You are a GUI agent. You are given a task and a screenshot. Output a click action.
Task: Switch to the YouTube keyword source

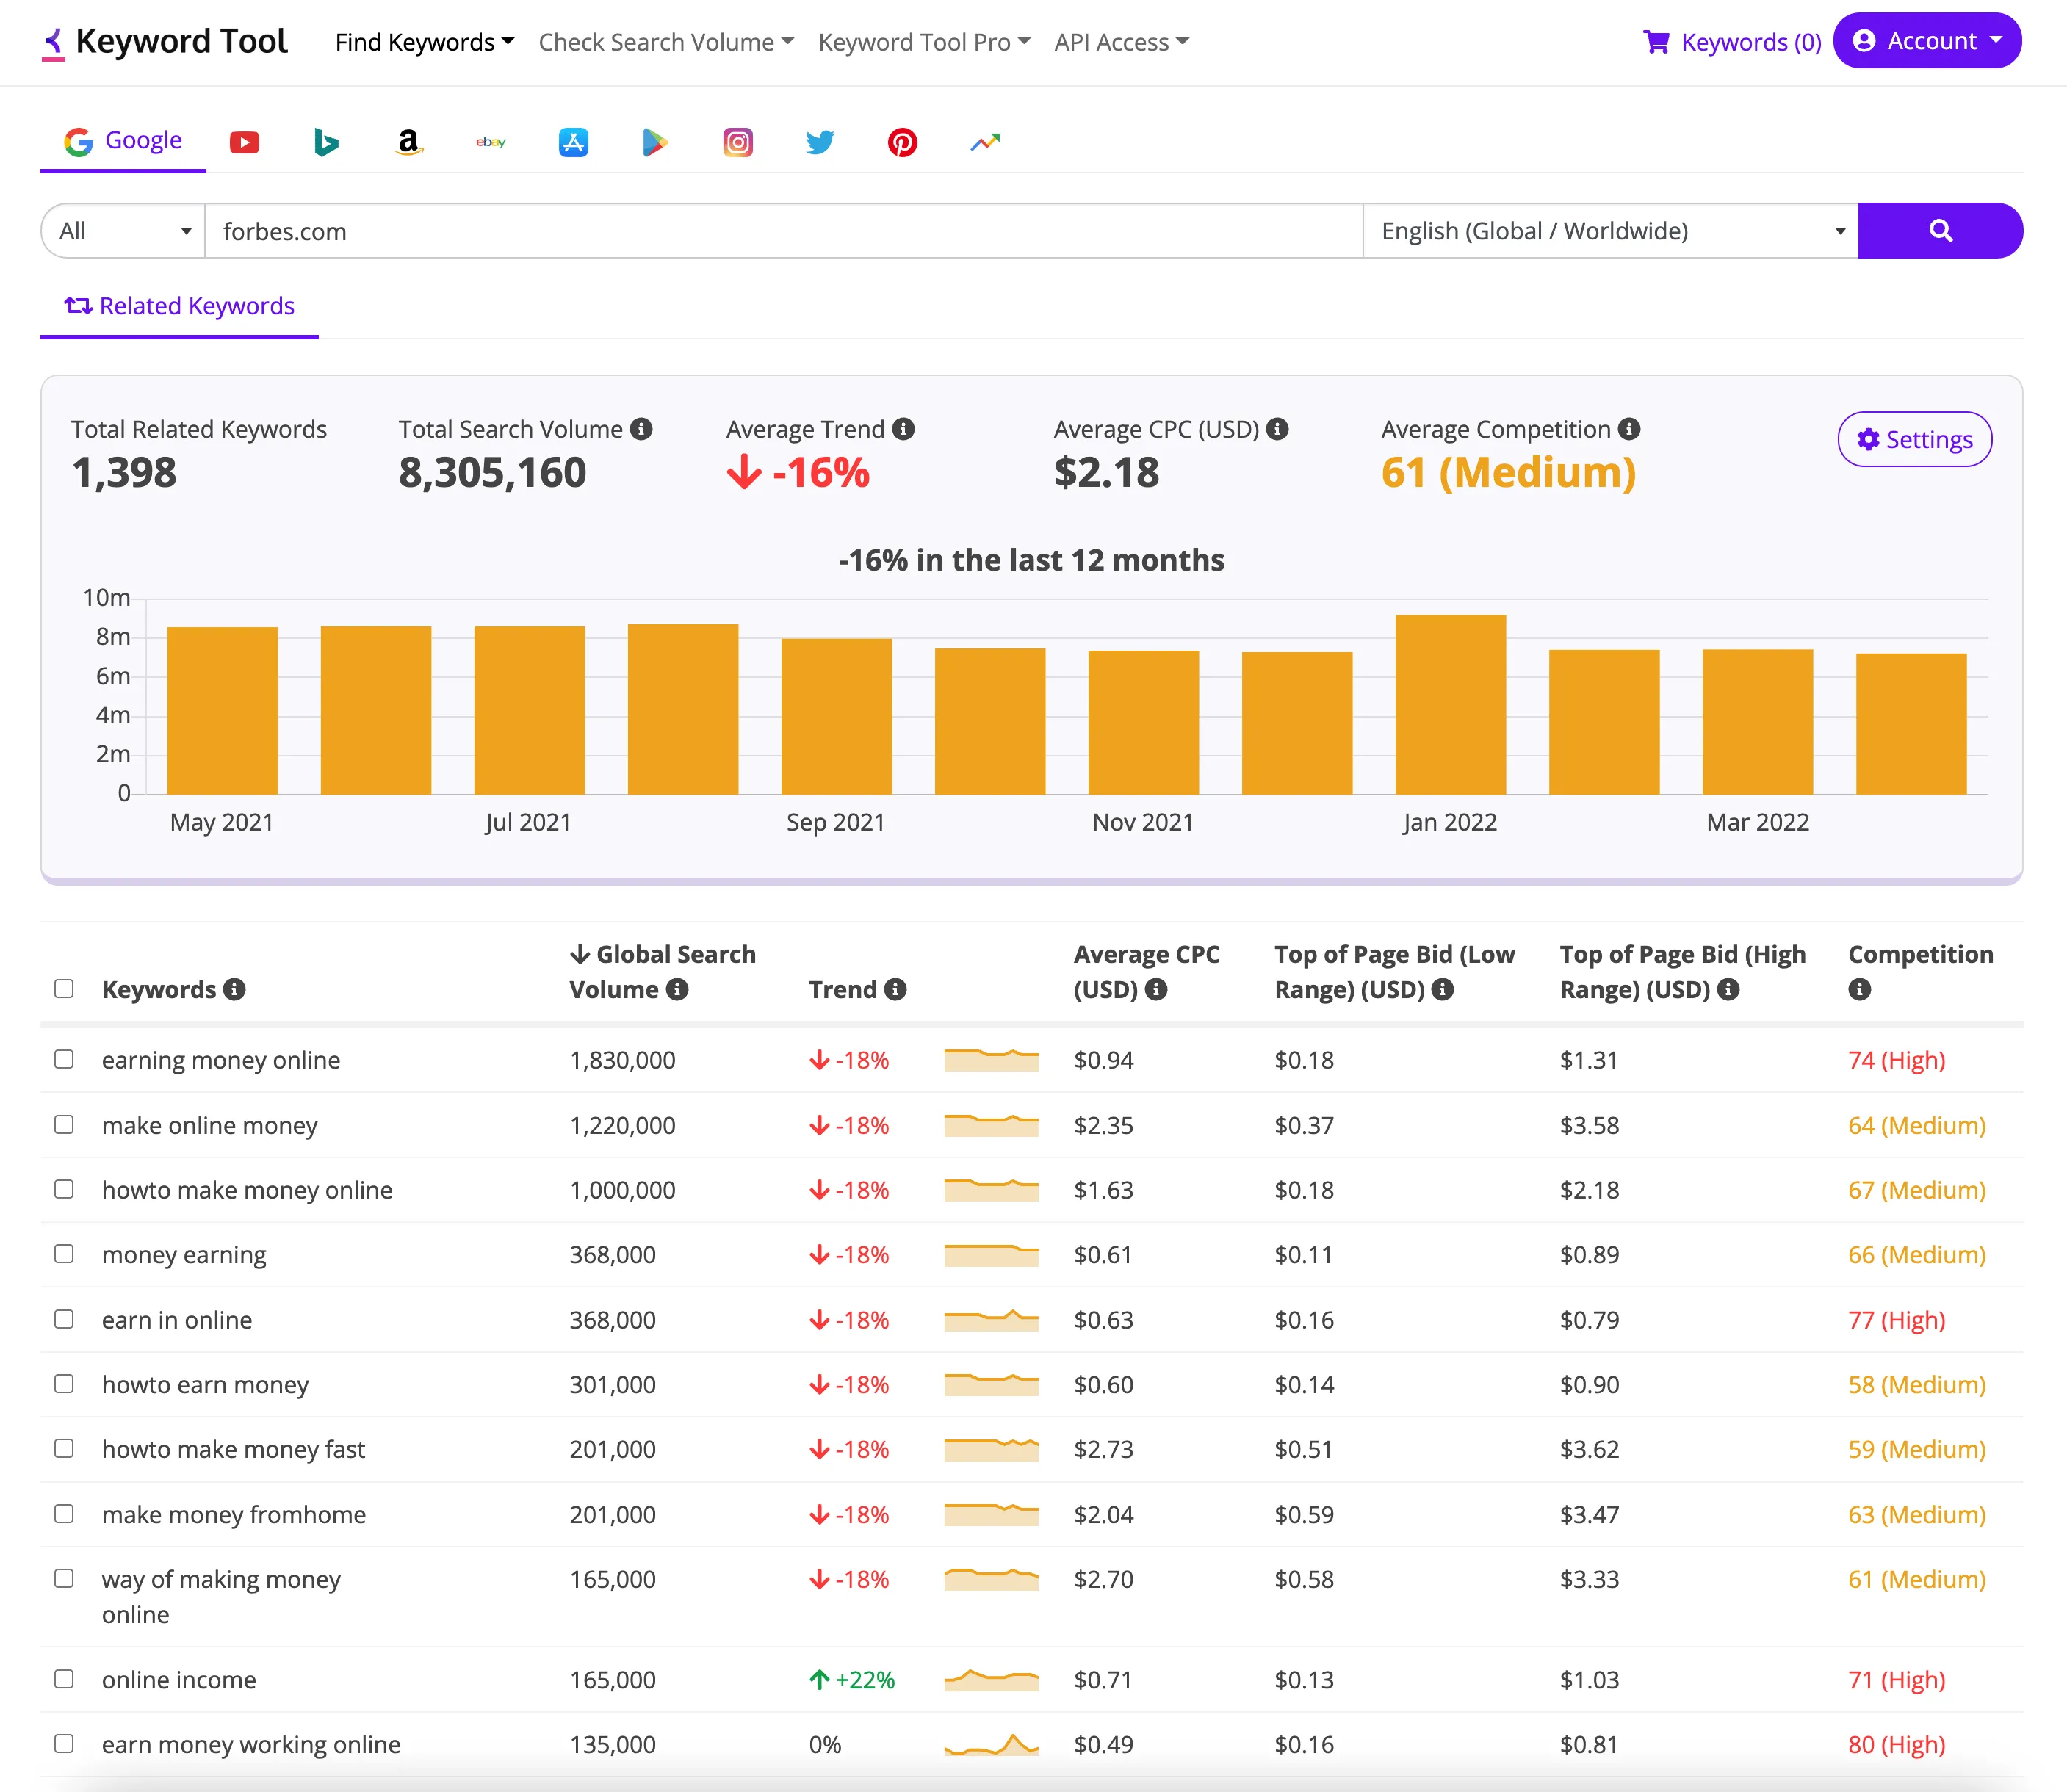244,142
